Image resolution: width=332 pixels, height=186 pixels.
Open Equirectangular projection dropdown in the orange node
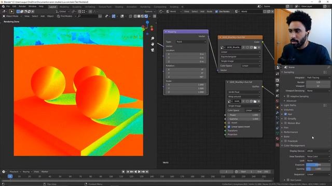(240, 56)
